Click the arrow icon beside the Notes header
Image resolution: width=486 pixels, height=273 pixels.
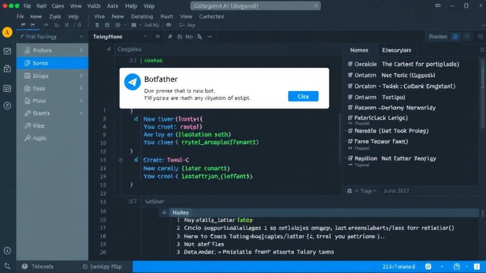pos(164,212)
